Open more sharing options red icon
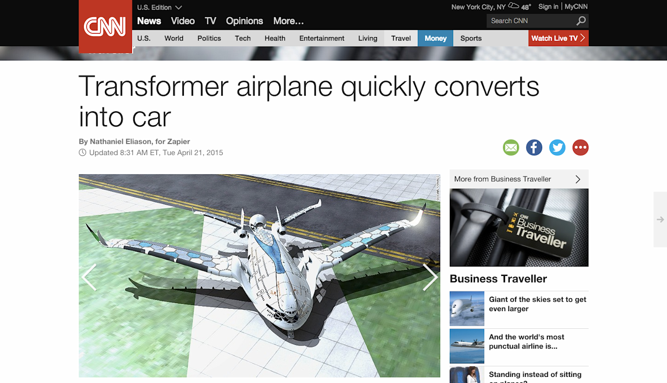Image resolution: width=667 pixels, height=383 pixels. click(581, 147)
